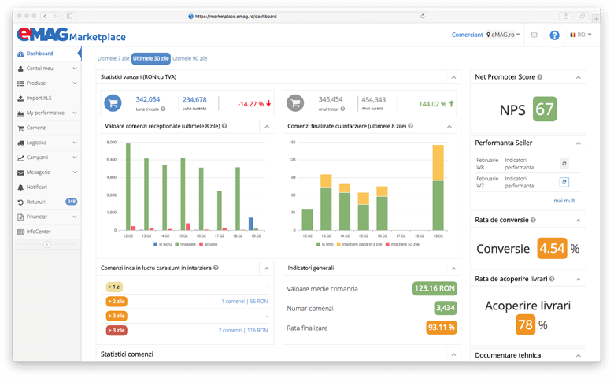Viewport: 614px width, 378px height.
Task: Select the Ultimele 90 zile filter
Action: 190,58
